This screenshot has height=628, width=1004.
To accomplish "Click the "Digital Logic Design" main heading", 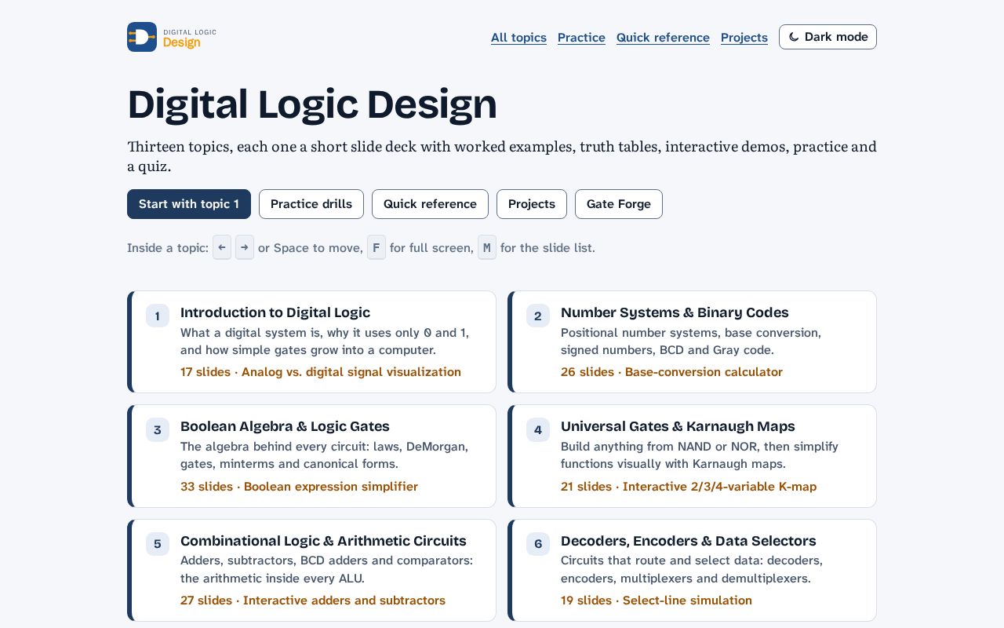I will pyautogui.click(x=312, y=104).
